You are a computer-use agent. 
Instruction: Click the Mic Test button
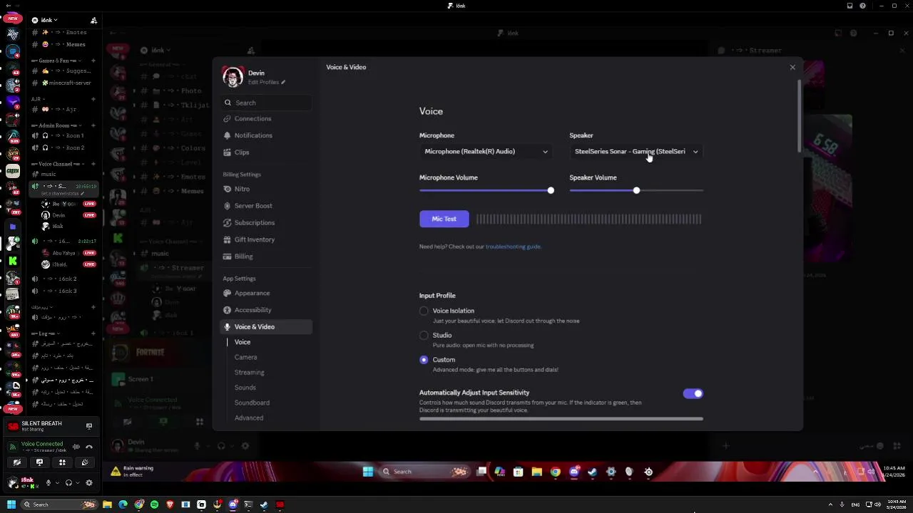444,219
